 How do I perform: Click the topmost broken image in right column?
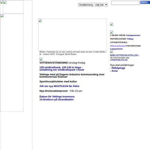pyautogui.click(x=112, y=24)
